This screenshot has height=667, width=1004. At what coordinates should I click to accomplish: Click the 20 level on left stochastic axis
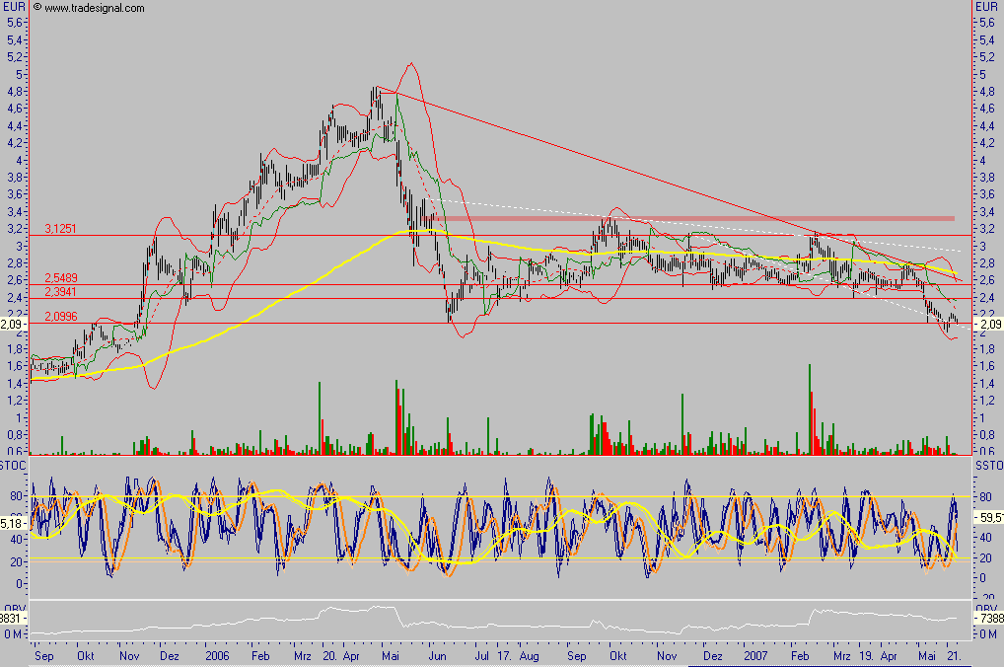(x=16, y=562)
